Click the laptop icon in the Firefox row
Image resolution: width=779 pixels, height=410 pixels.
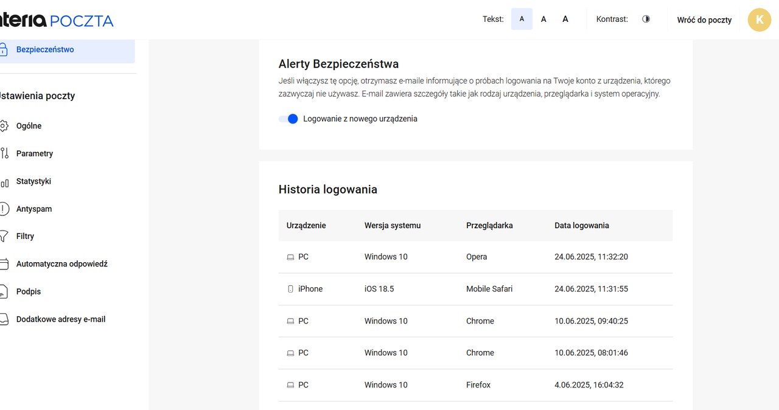pyautogui.click(x=290, y=385)
